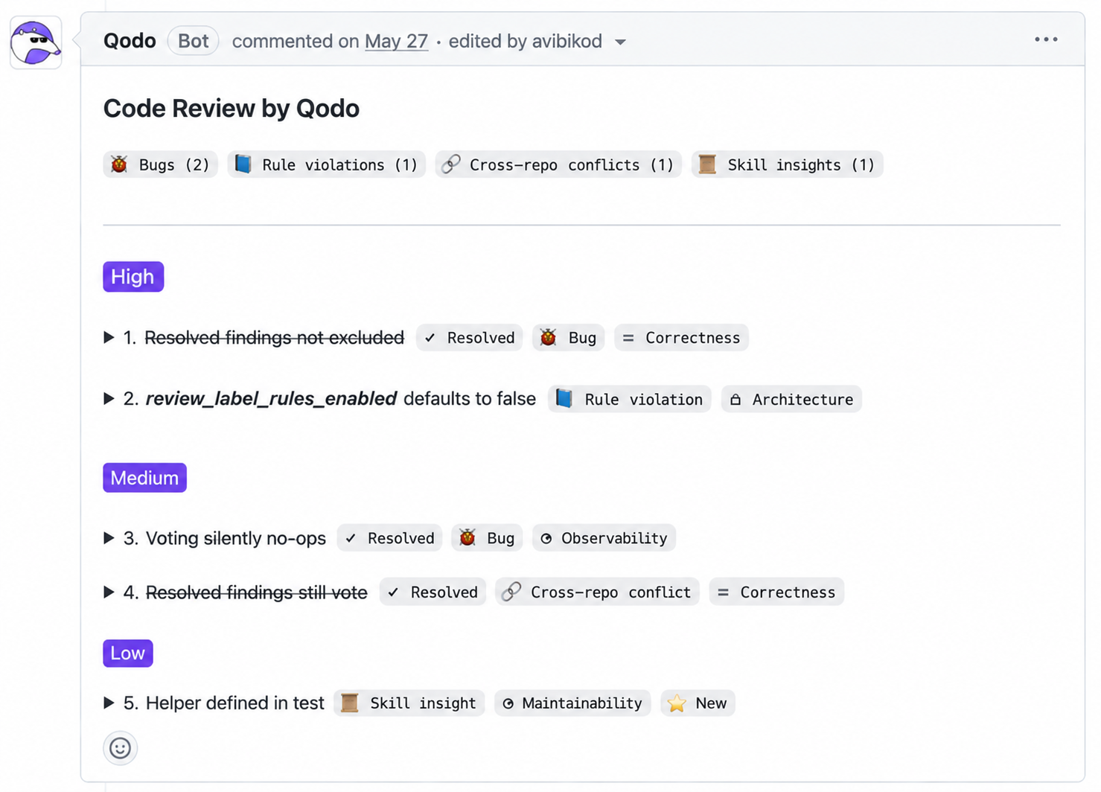Click the lock icon in the Architecture tag
This screenshot has height=792, width=1101.
(x=735, y=400)
